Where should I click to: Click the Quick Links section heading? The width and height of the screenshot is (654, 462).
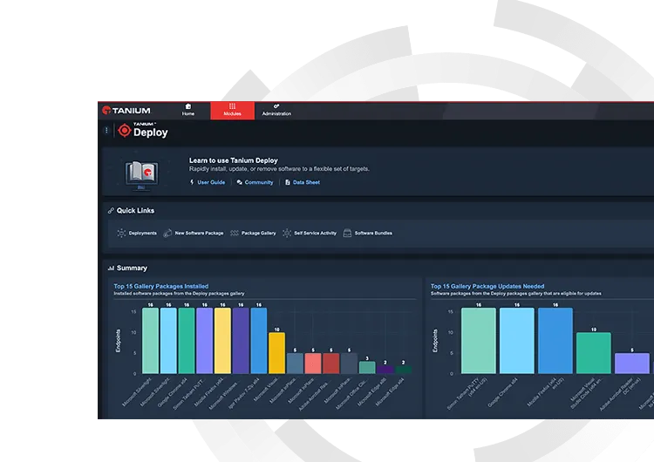tap(135, 211)
